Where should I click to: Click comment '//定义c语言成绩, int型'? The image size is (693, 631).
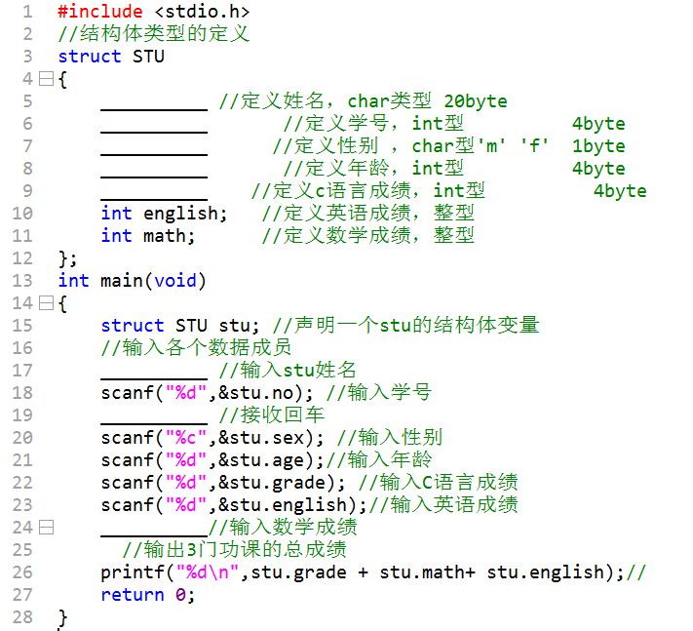368,190
